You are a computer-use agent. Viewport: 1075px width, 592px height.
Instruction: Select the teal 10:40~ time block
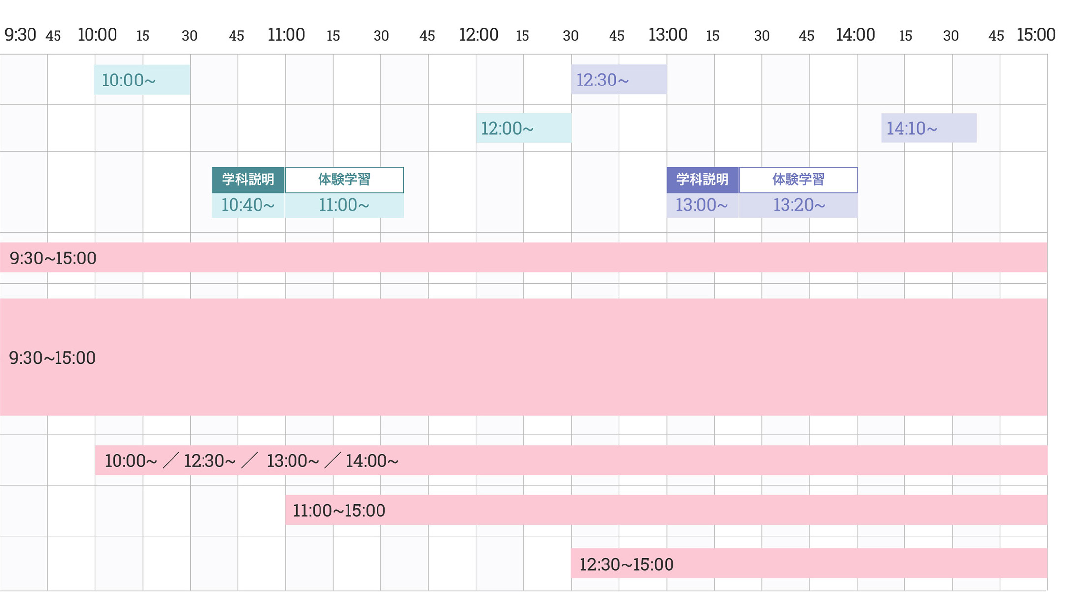click(248, 205)
